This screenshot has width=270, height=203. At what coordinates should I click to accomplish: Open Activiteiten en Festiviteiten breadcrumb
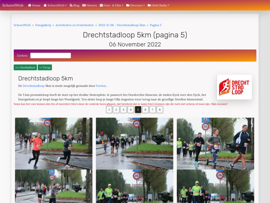(x=75, y=25)
